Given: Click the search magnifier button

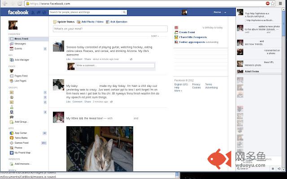Looking at the screenshot, I should coord(124,12).
